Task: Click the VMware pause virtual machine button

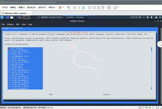Action: (60, 7)
